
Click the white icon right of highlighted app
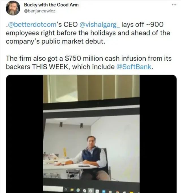[97, 191]
